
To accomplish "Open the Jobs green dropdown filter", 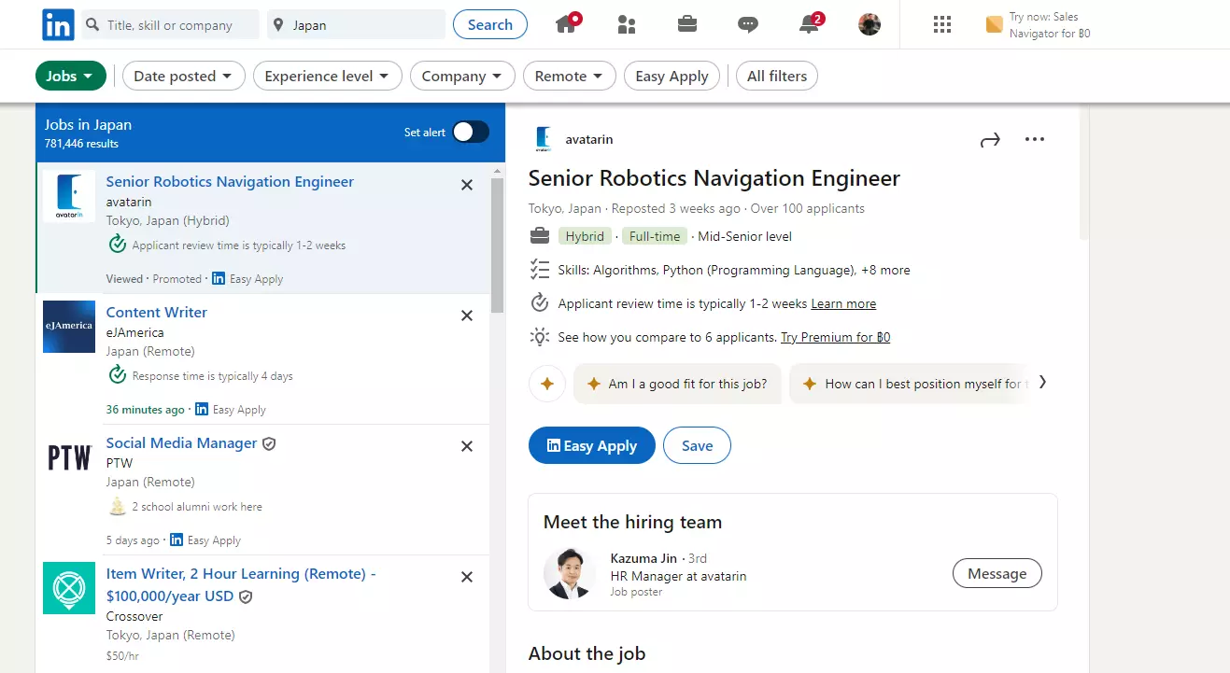I will click(x=70, y=77).
